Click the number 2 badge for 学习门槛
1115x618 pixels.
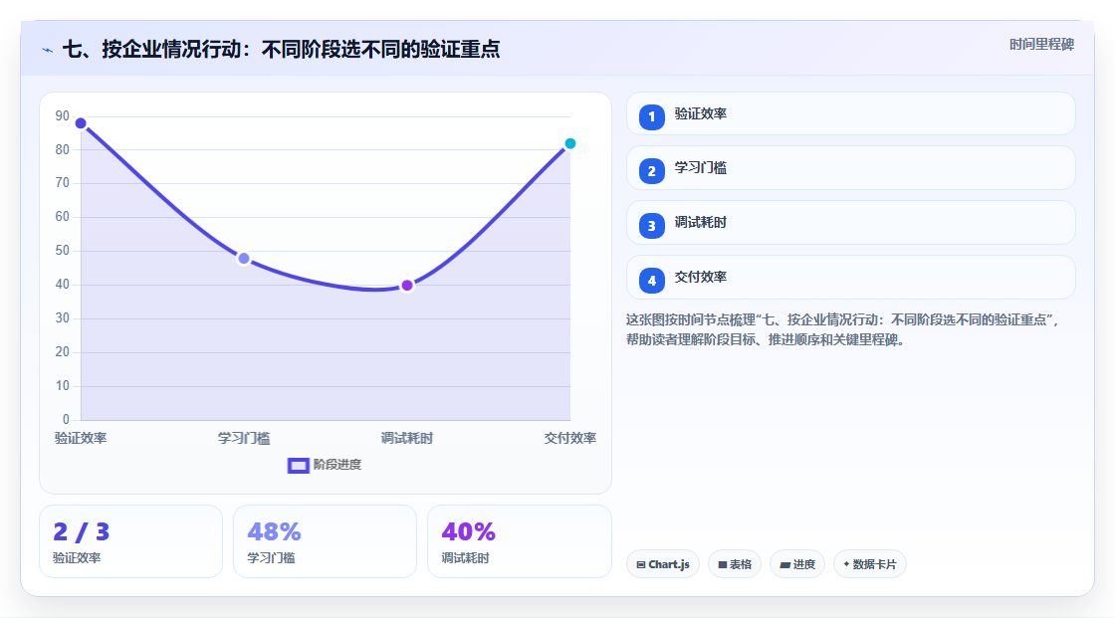click(x=651, y=171)
